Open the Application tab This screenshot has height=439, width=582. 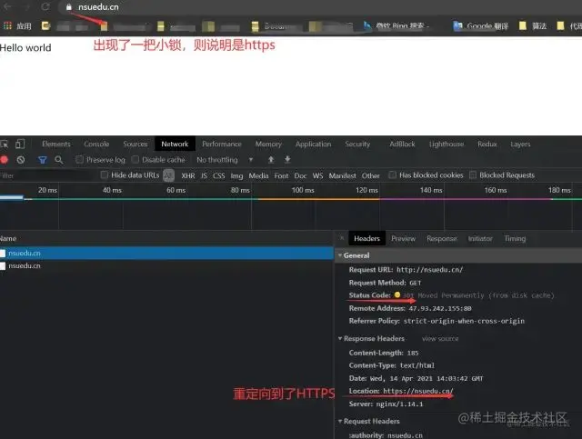pyautogui.click(x=313, y=144)
